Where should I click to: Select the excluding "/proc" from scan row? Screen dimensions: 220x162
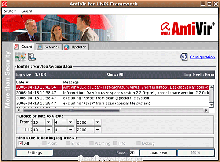pos(113,98)
